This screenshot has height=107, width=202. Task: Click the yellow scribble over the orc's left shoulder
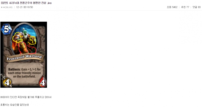coord(17,37)
